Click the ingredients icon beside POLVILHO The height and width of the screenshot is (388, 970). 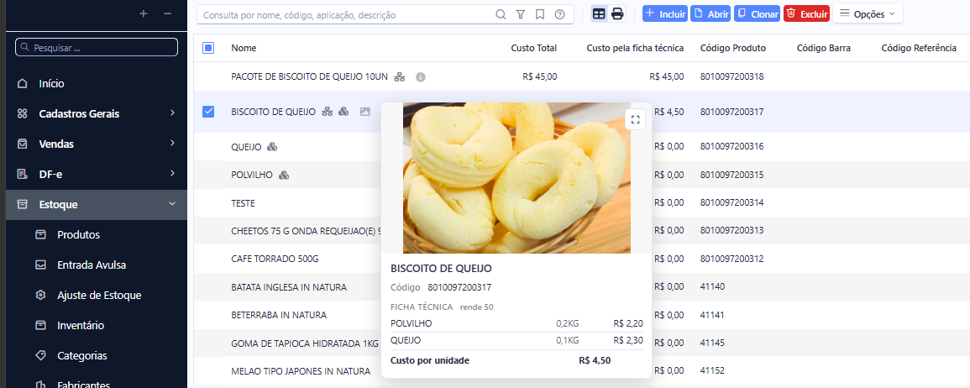click(284, 176)
